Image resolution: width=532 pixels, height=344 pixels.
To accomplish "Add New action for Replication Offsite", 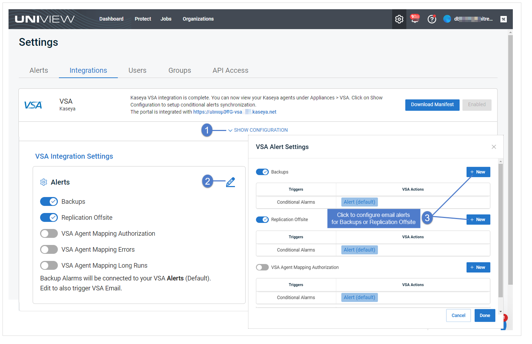I will point(478,219).
